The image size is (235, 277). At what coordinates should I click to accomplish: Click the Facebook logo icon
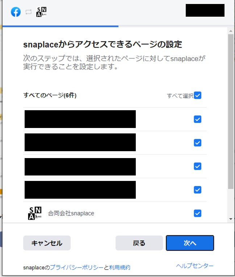pyautogui.click(x=16, y=12)
